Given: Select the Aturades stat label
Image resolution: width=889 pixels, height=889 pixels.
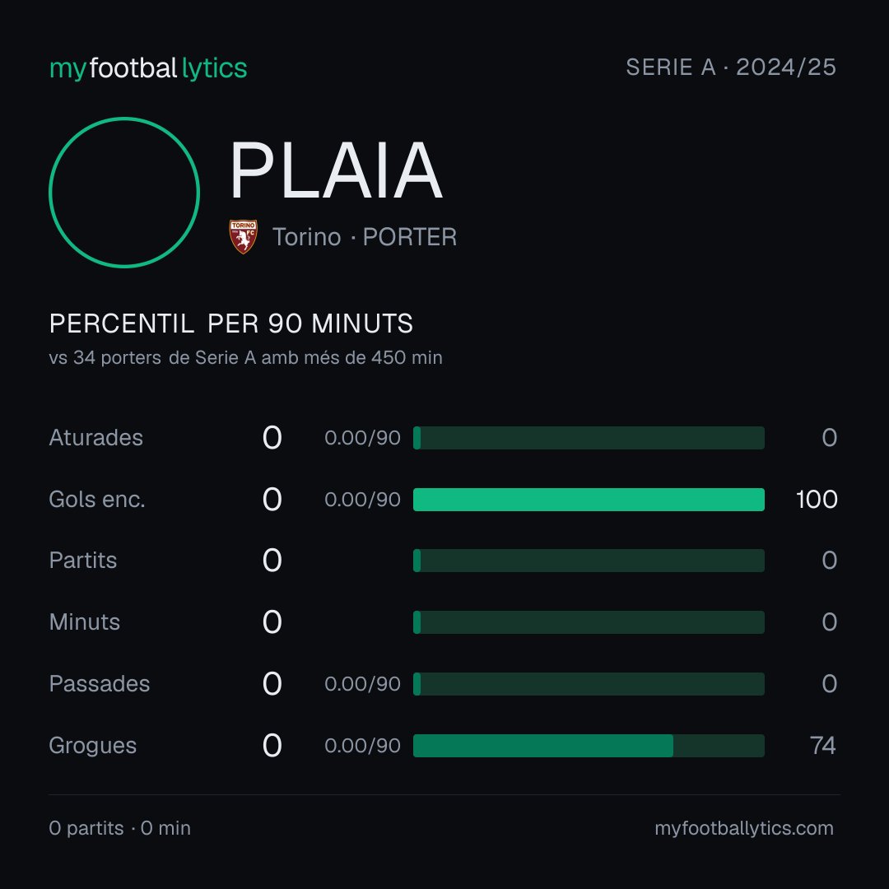Looking at the screenshot, I should (95, 438).
